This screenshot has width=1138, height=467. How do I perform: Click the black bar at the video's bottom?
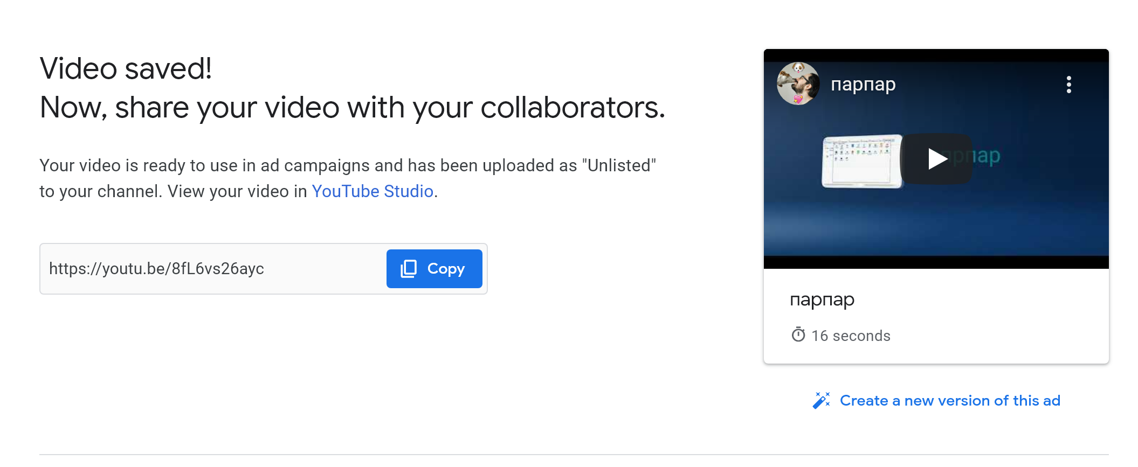pos(936,262)
